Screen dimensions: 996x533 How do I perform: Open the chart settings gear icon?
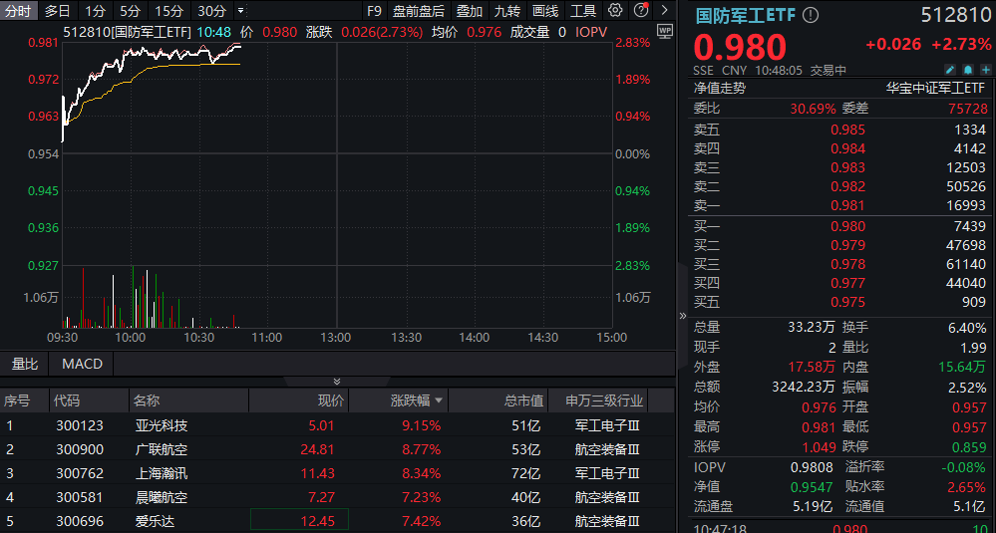pyautogui.click(x=615, y=11)
